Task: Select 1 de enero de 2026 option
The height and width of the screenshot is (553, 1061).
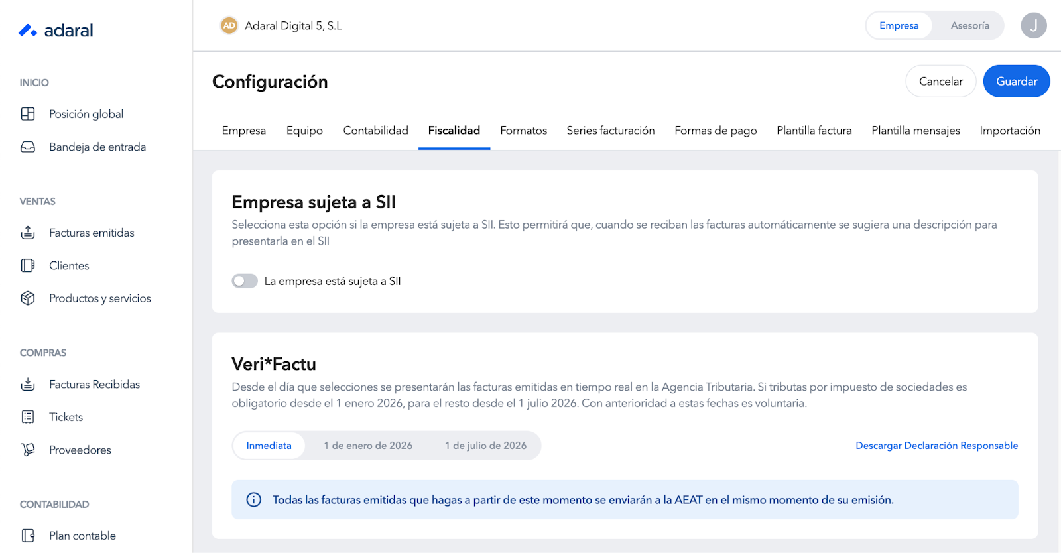Action: click(368, 446)
